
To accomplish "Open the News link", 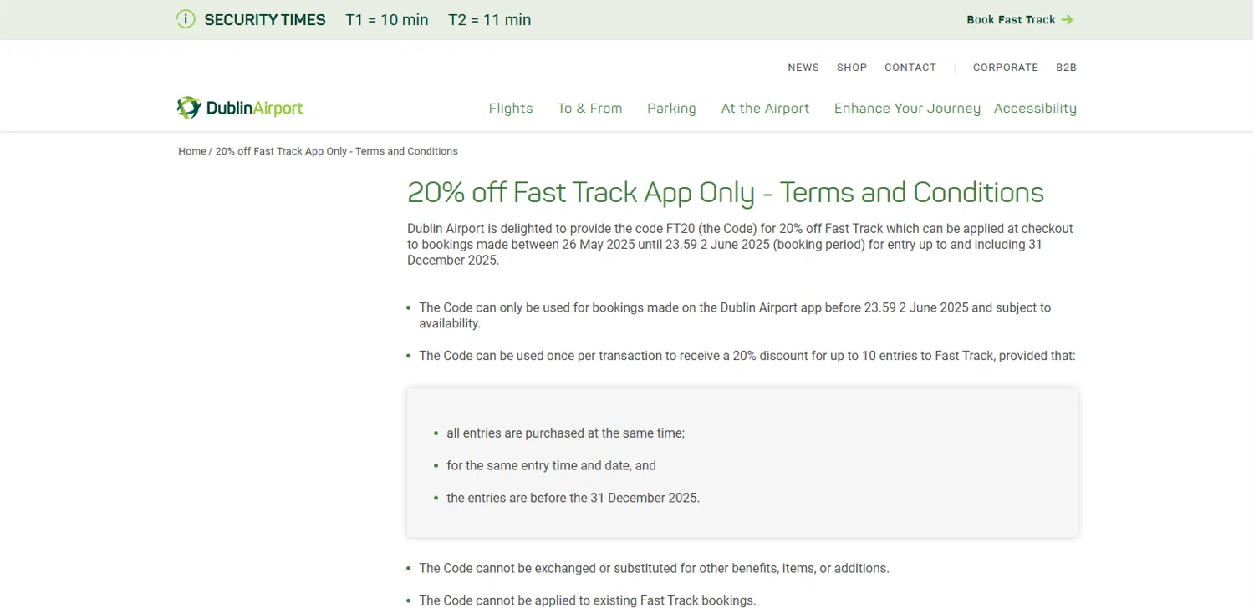I will tap(803, 68).
